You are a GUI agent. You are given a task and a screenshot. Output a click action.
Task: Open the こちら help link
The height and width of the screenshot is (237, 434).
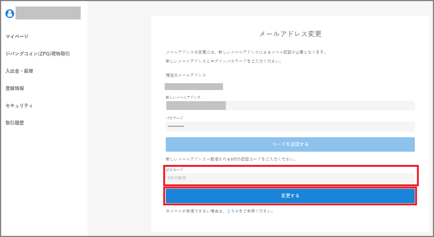point(232,212)
